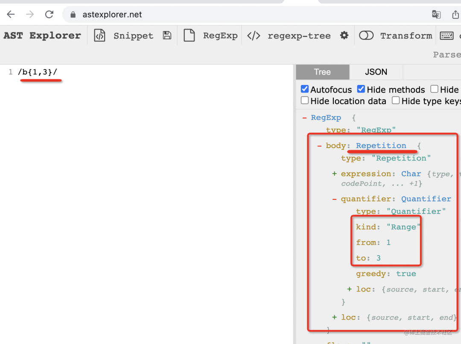The width and height of the screenshot is (461, 344).
Task: Select the type "Quantifier" property
Action: [x=401, y=211]
